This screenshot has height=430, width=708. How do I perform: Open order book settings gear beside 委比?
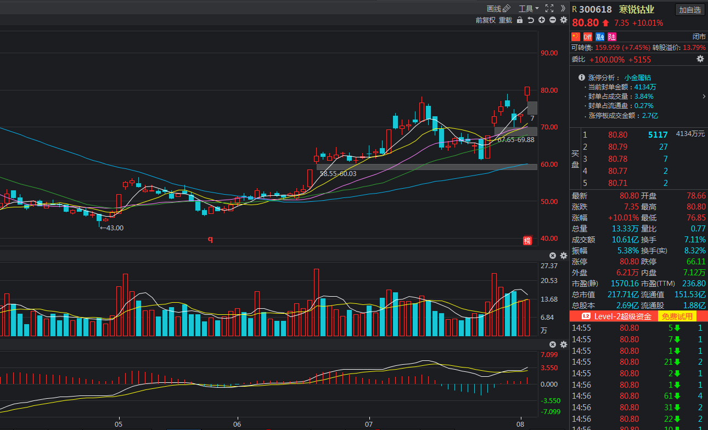click(x=700, y=59)
